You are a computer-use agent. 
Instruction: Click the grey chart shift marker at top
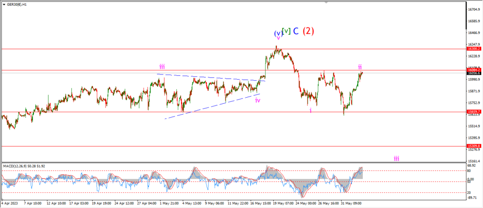click(x=325, y=2)
